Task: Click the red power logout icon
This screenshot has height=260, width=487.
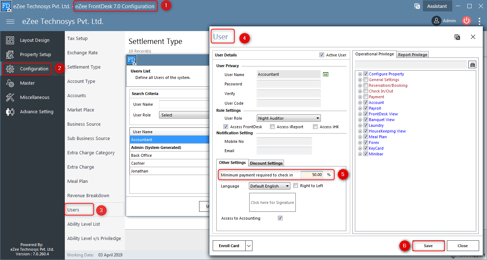Action: 466,21
